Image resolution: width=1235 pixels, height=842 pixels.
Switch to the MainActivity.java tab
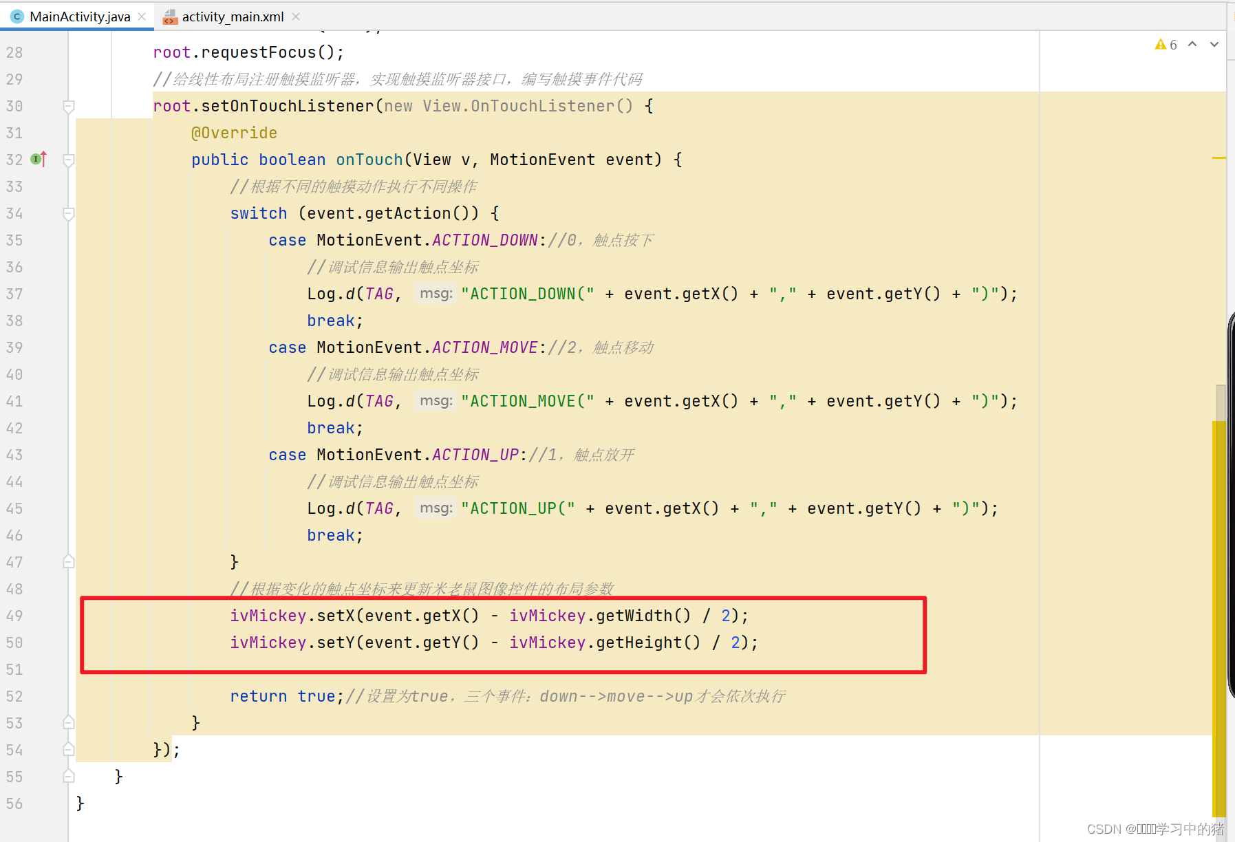click(x=80, y=17)
